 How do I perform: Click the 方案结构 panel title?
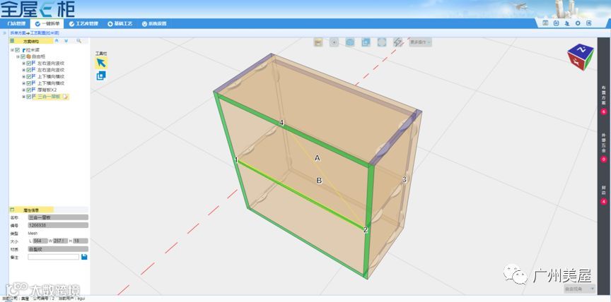pos(31,41)
